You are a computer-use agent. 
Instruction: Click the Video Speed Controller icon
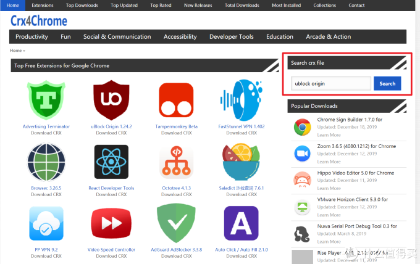point(111,223)
